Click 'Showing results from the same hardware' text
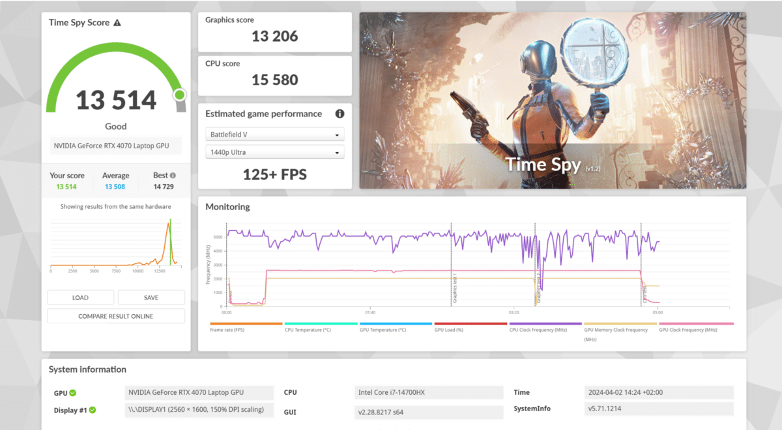This screenshot has width=782, height=430. click(115, 206)
